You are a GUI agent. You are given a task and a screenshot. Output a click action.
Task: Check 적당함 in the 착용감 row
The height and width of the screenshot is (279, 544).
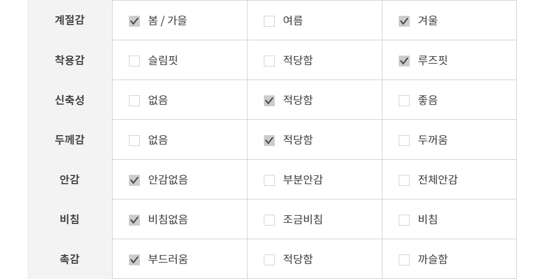269,62
